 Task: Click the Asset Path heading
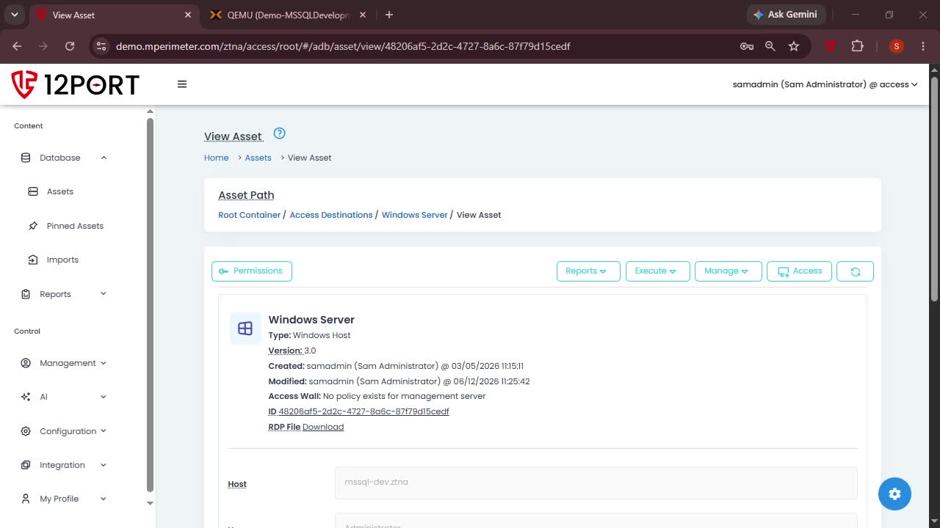(x=246, y=195)
